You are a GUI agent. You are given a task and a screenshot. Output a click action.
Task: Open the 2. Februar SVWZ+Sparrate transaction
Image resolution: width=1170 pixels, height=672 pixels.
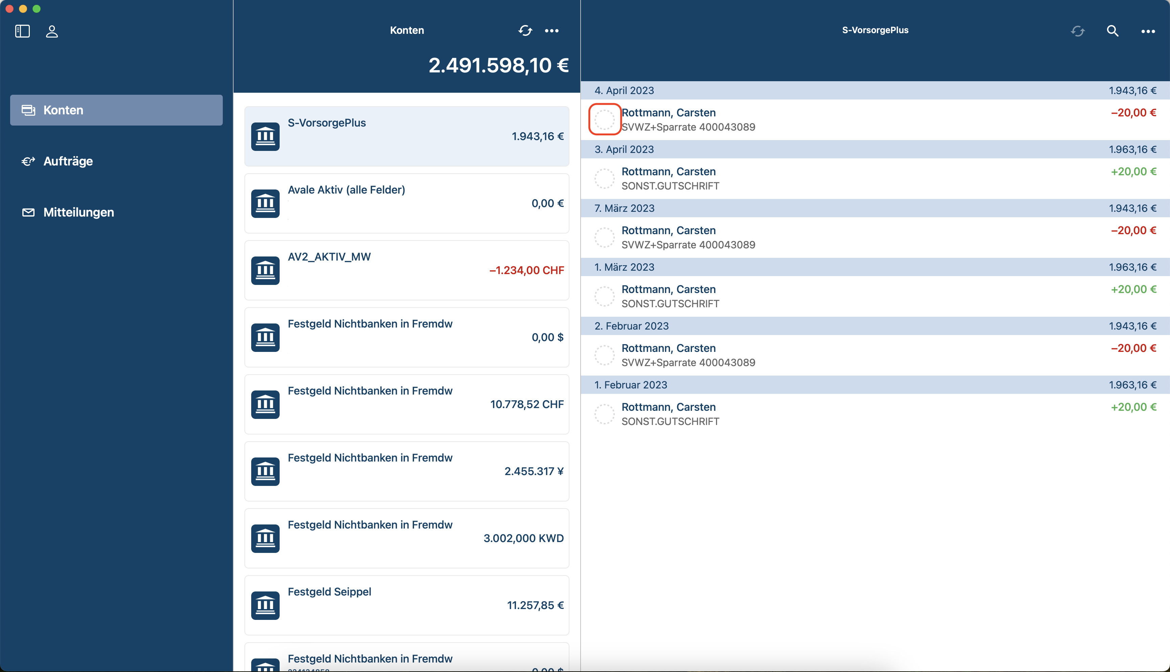click(875, 355)
